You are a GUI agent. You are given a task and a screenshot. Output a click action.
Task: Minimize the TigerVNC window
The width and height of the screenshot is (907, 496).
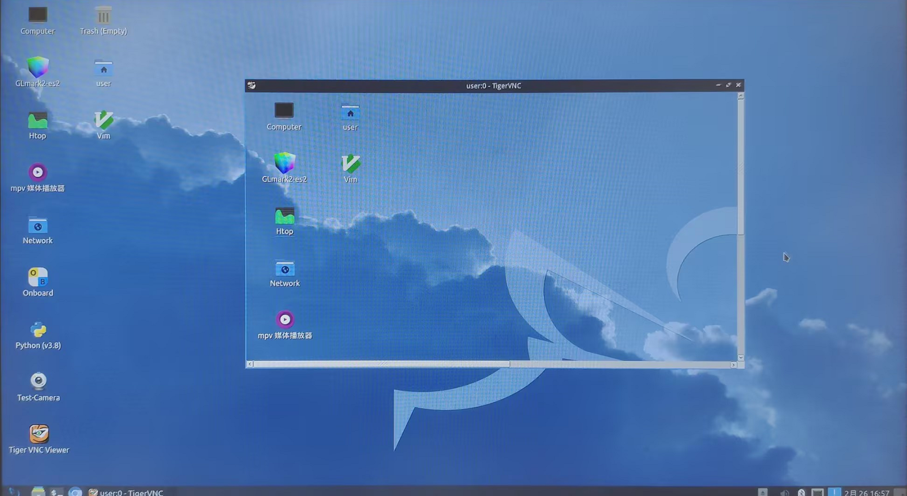718,85
